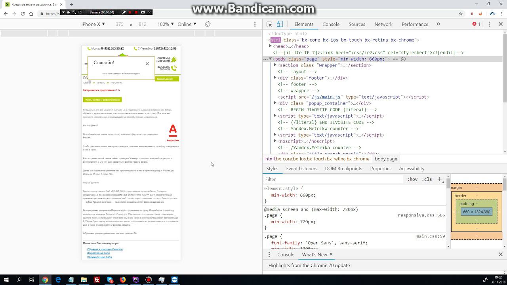The width and height of the screenshot is (507, 285).
Task: Select the body.page breadcrumb
Action: (x=386, y=159)
